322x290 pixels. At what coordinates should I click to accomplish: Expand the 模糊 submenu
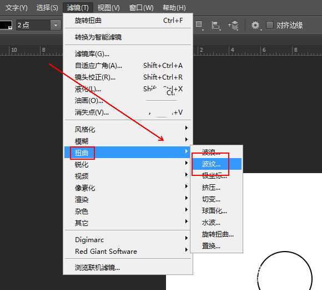(128, 141)
